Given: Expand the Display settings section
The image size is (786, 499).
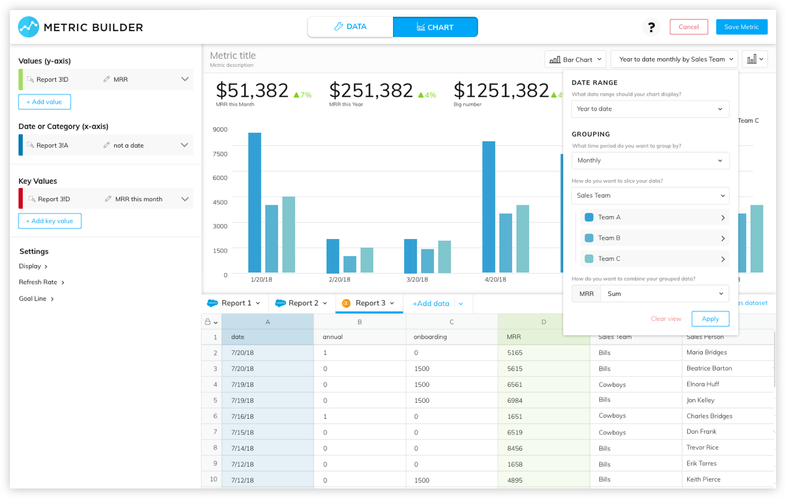Looking at the screenshot, I should [34, 266].
